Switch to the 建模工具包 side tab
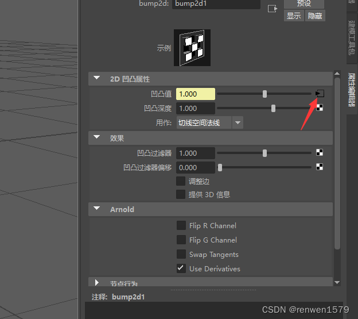Screen dimensions: 358x319 point(352,38)
